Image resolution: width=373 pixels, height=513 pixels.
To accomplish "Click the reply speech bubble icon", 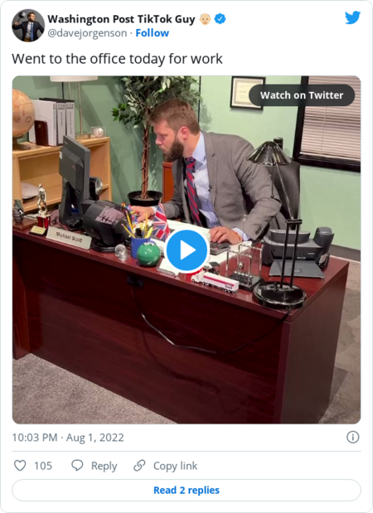I will 77,465.
